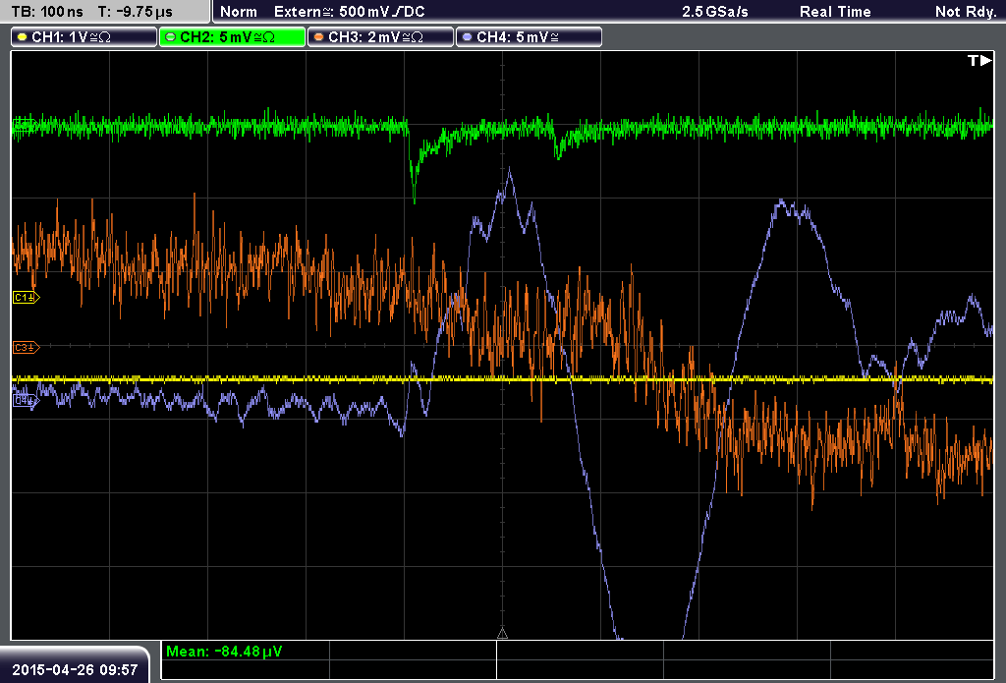Viewport: 1006px width, 683px height.
Task: Click the blue dot in the CH4 tab
Action: tap(467, 37)
